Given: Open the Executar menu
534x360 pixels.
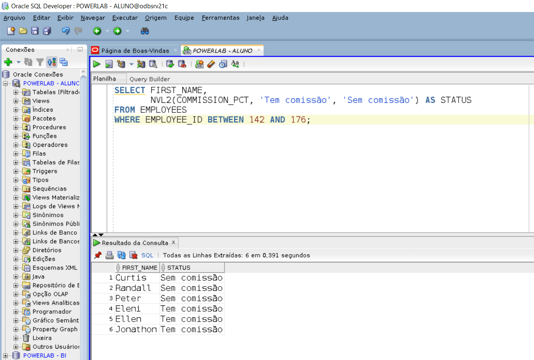Looking at the screenshot, I should [125, 18].
